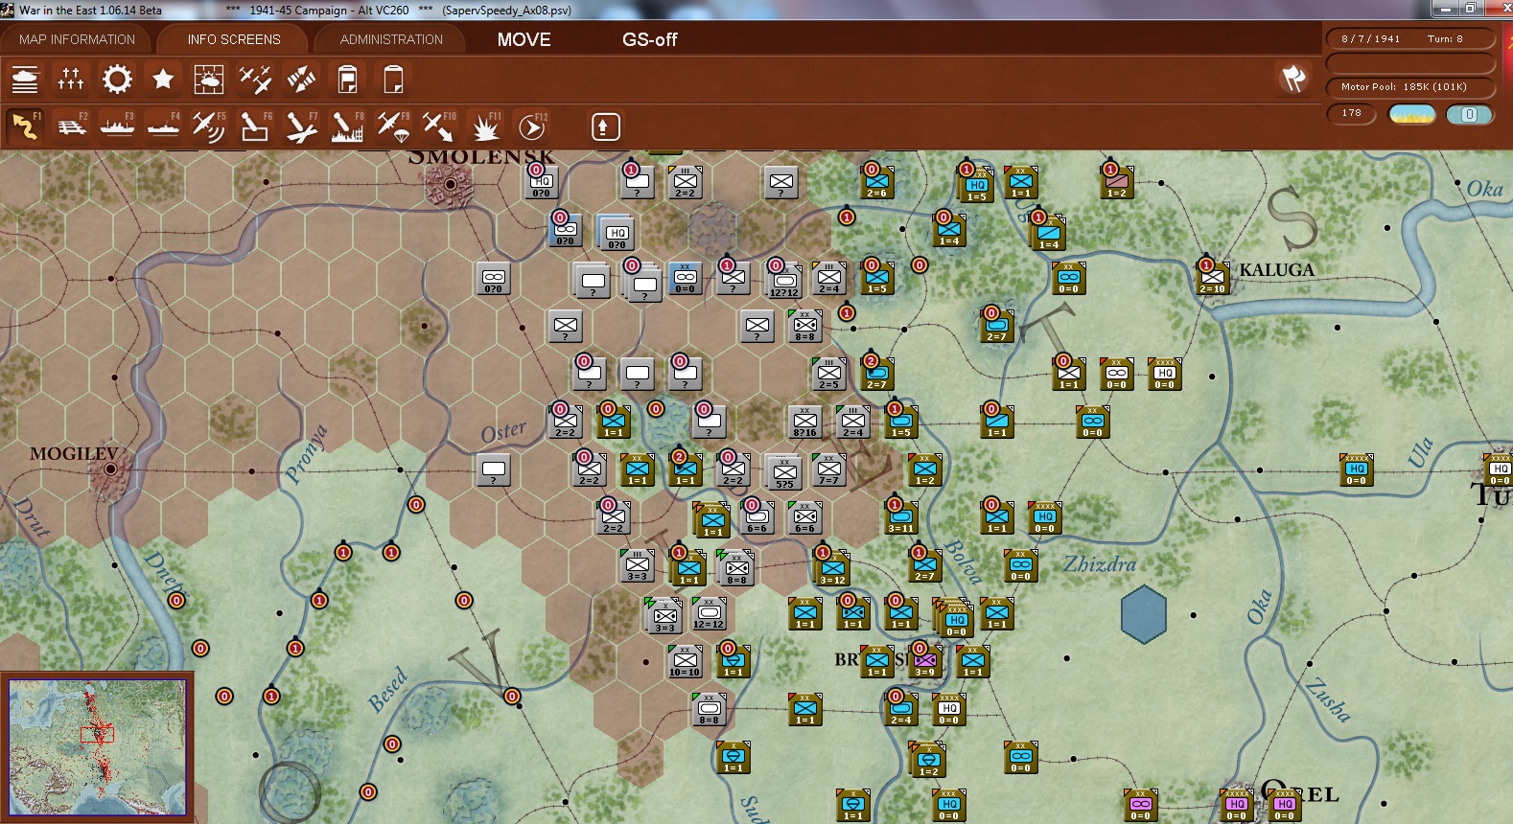Image resolution: width=1513 pixels, height=824 pixels.
Task: Select the Soviet unit marked 2=6
Action: coord(877,182)
